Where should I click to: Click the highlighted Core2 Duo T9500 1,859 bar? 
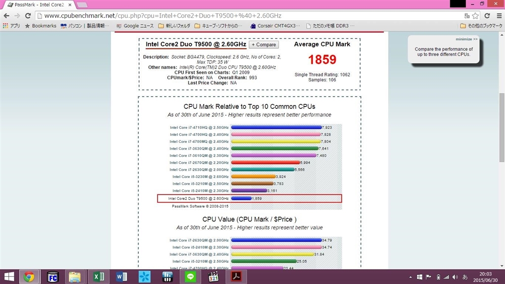coord(241,198)
